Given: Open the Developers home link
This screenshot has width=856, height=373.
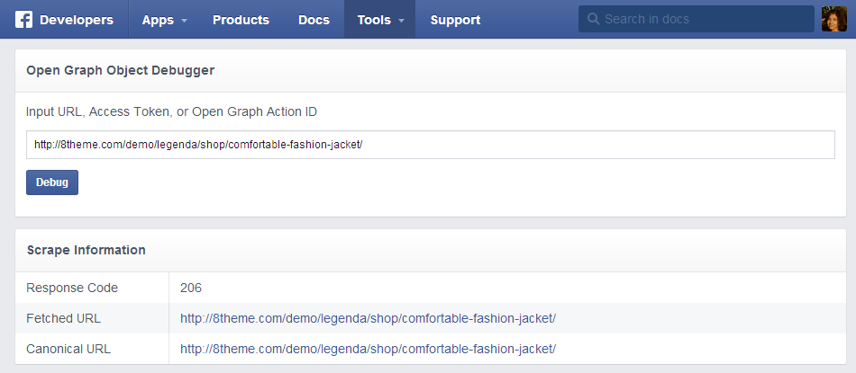Looking at the screenshot, I should (x=77, y=20).
